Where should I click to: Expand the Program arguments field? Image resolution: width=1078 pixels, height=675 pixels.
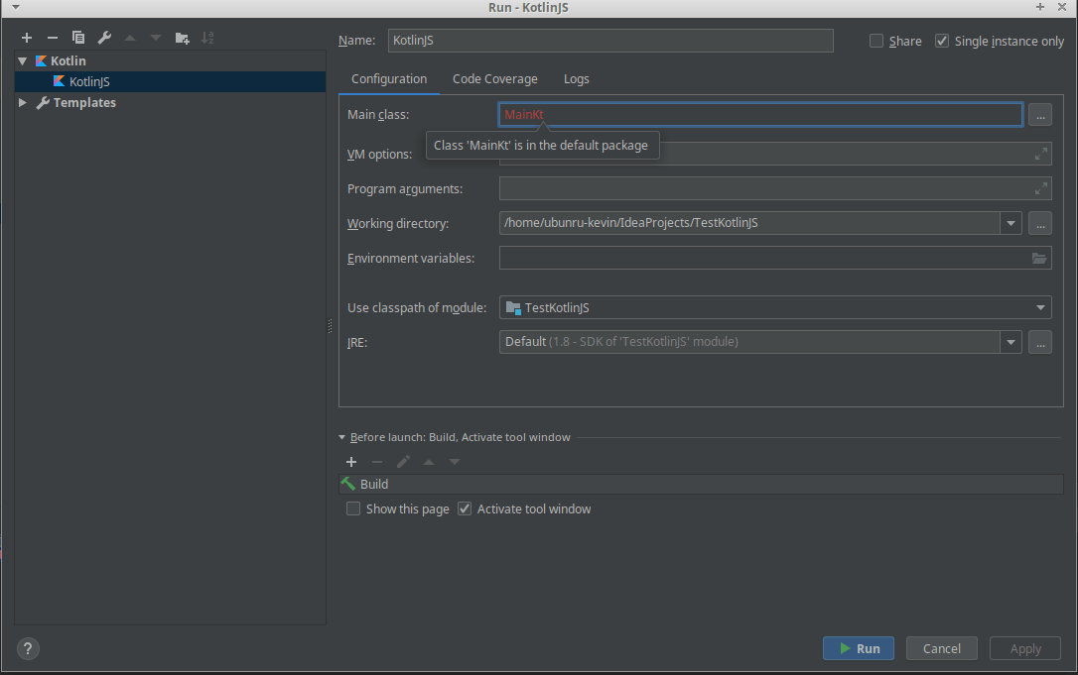1041,188
